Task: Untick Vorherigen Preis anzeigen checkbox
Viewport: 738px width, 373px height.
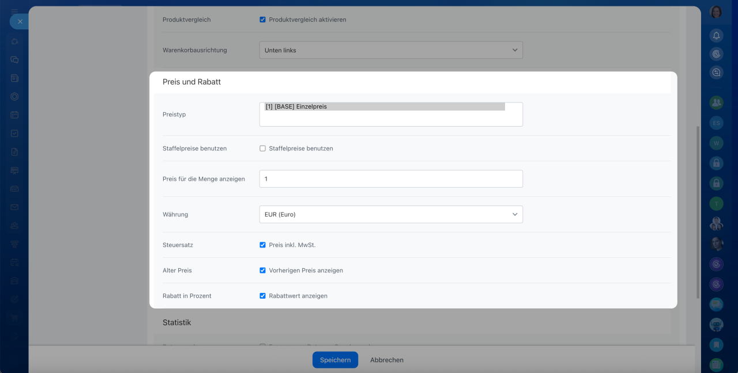Action: click(262, 271)
